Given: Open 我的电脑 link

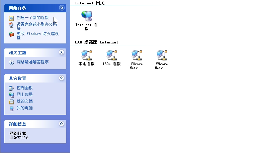Looking at the screenshot, I should (24, 108).
